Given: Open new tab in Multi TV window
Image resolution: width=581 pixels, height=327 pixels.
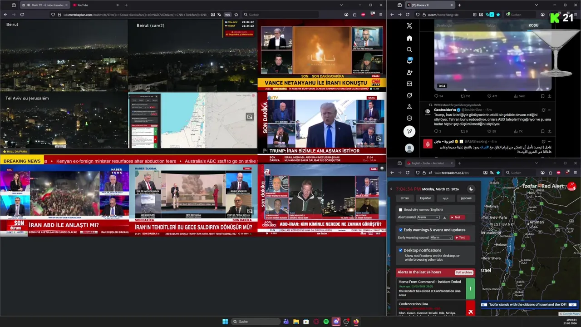Looking at the screenshot, I should tap(126, 5).
